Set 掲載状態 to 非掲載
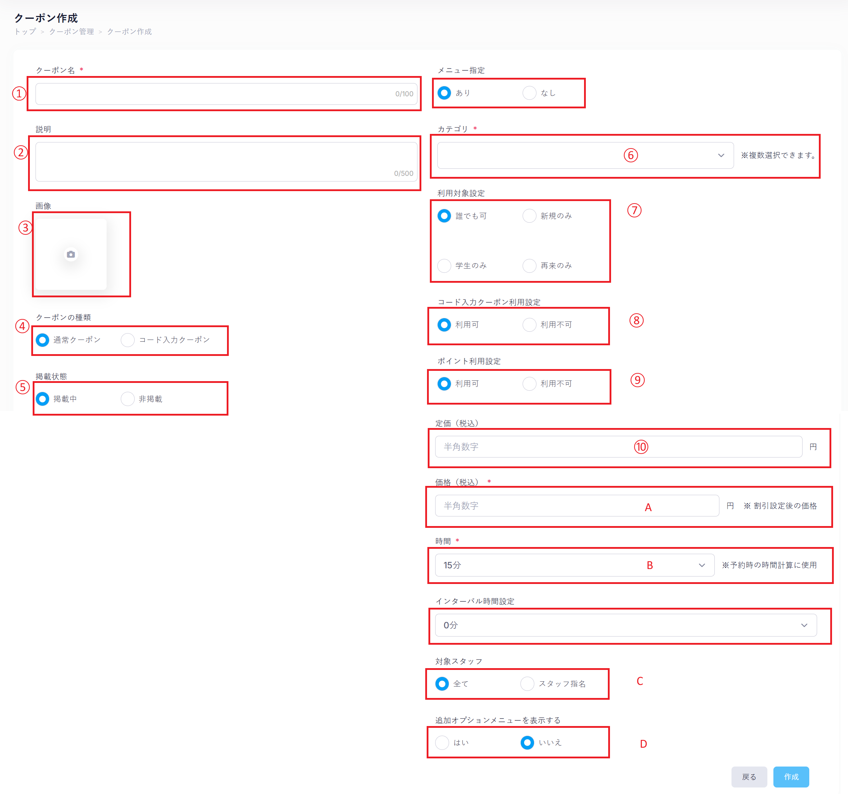The width and height of the screenshot is (848, 812). 128,399
